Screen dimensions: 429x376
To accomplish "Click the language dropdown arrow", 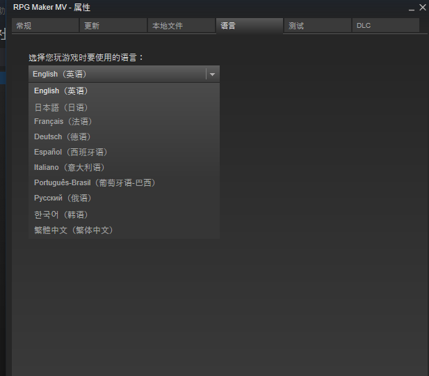I will (212, 74).
